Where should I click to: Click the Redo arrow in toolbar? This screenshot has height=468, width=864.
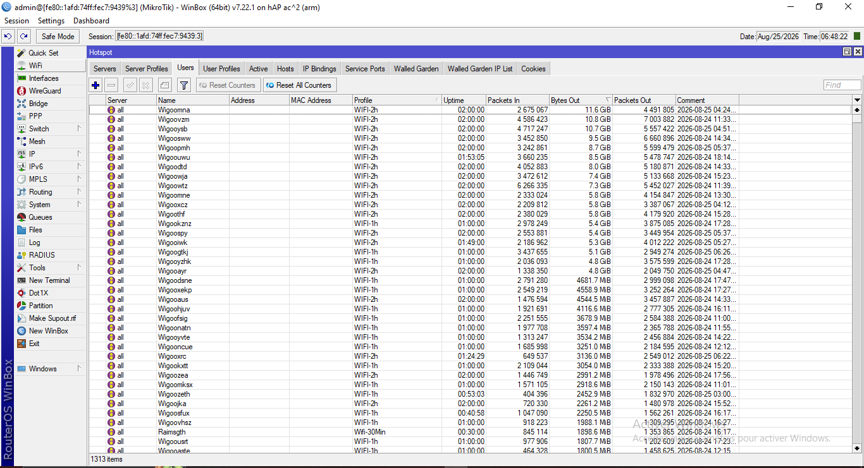(x=23, y=37)
